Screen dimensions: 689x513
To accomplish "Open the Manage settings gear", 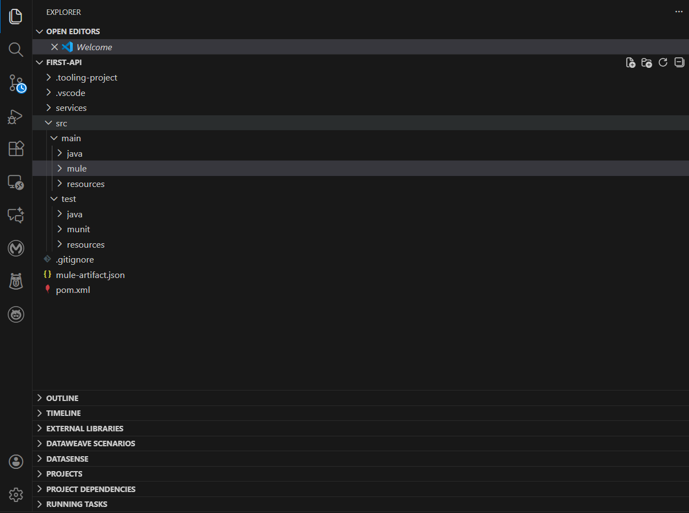I will click(x=16, y=495).
